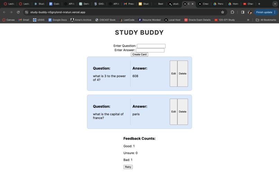This screenshot has height=174, width=279.
Task: Go back with the browser back arrow
Action: (4, 12)
